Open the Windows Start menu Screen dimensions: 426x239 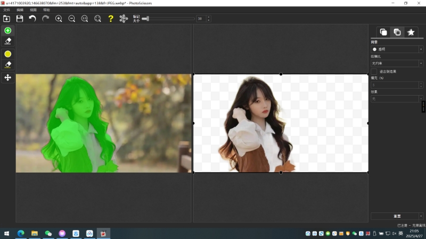[6, 233]
